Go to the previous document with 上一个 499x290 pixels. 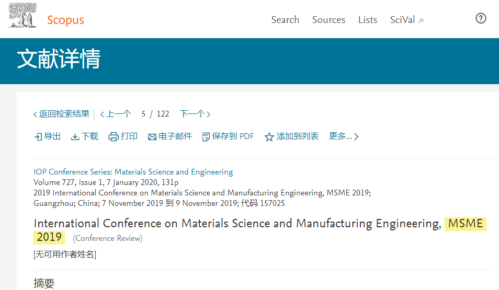point(116,114)
